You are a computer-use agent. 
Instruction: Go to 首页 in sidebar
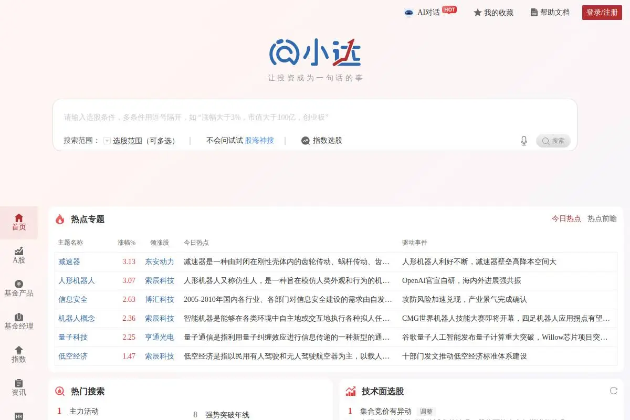(19, 223)
